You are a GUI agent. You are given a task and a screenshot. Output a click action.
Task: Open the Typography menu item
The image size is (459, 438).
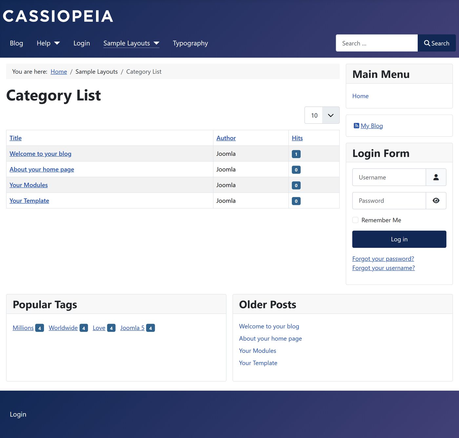point(190,43)
